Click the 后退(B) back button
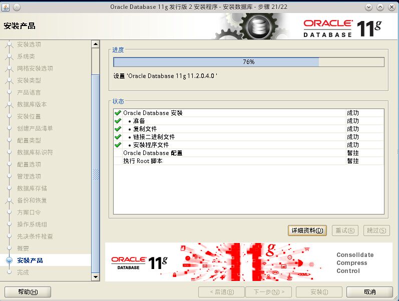The width and height of the screenshot is (399, 301). [x=221, y=292]
